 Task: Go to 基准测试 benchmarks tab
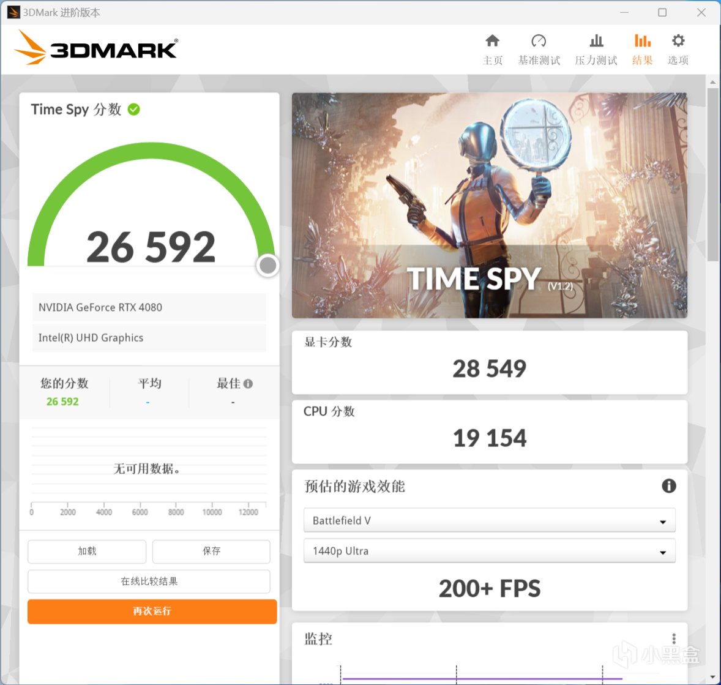pyautogui.click(x=539, y=50)
